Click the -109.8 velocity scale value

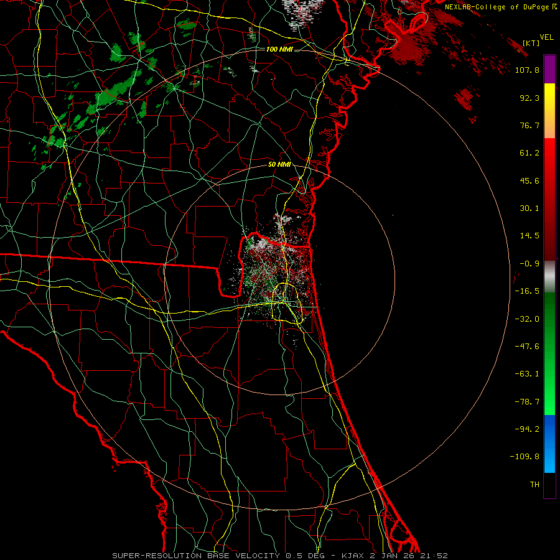click(x=525, y=457)
